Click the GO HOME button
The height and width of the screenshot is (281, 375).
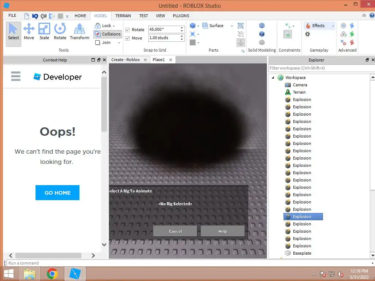57,192
